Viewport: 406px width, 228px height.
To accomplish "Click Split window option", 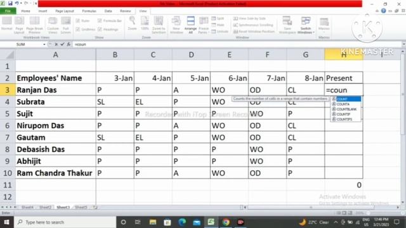I will point(218,18).
